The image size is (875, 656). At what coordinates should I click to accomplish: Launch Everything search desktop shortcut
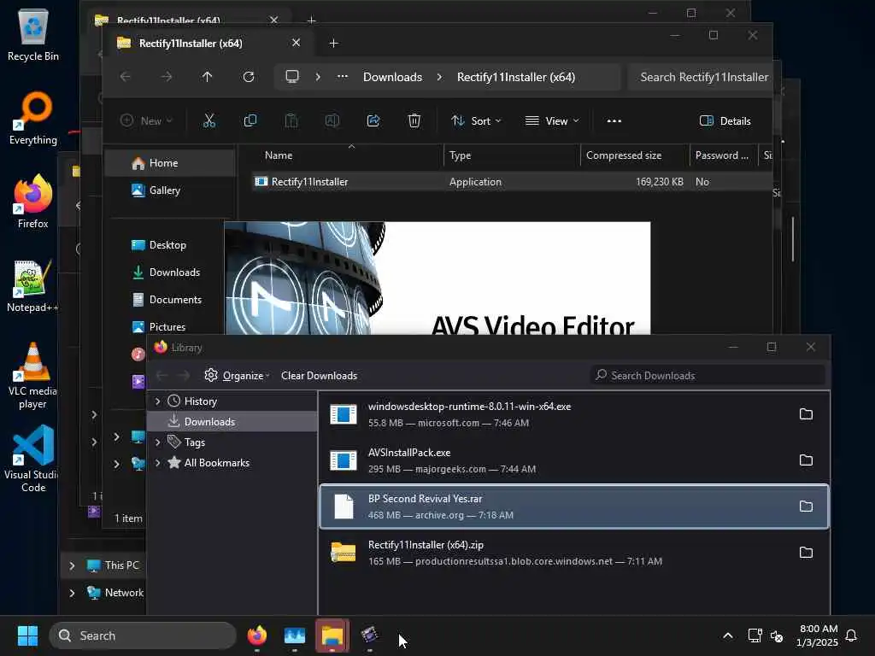pos(33,118)
